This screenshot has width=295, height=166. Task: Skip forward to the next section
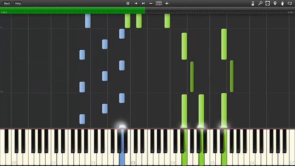(143, 3)
